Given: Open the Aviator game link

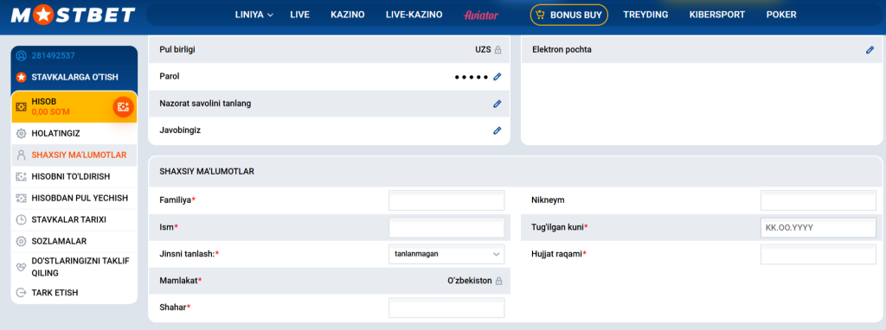Looking at the screenshot, I should pos(481,16).
